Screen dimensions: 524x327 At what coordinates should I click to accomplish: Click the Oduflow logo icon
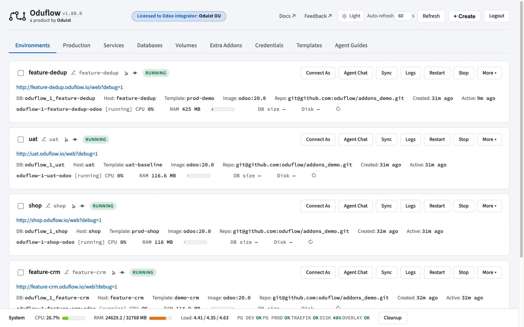click(x=17, y=16)
